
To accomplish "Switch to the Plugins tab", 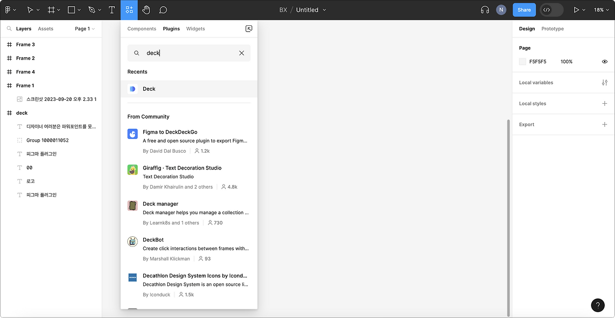I will click(171, 29).
